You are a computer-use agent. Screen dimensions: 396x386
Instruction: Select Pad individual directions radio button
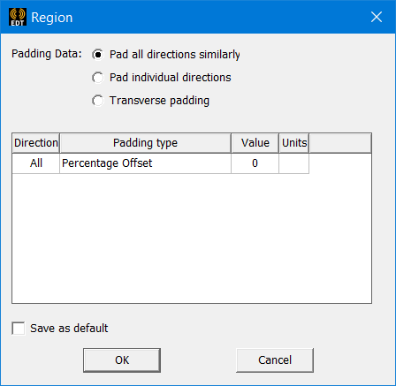(x=98, y=78)
